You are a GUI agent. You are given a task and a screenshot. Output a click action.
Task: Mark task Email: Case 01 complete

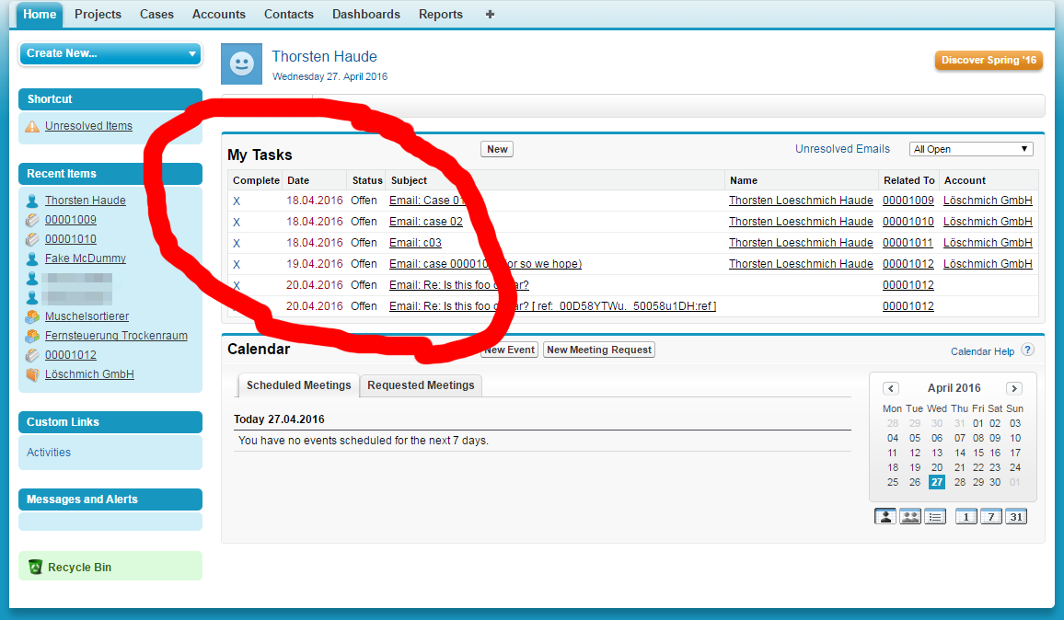(x=237, y=201)
